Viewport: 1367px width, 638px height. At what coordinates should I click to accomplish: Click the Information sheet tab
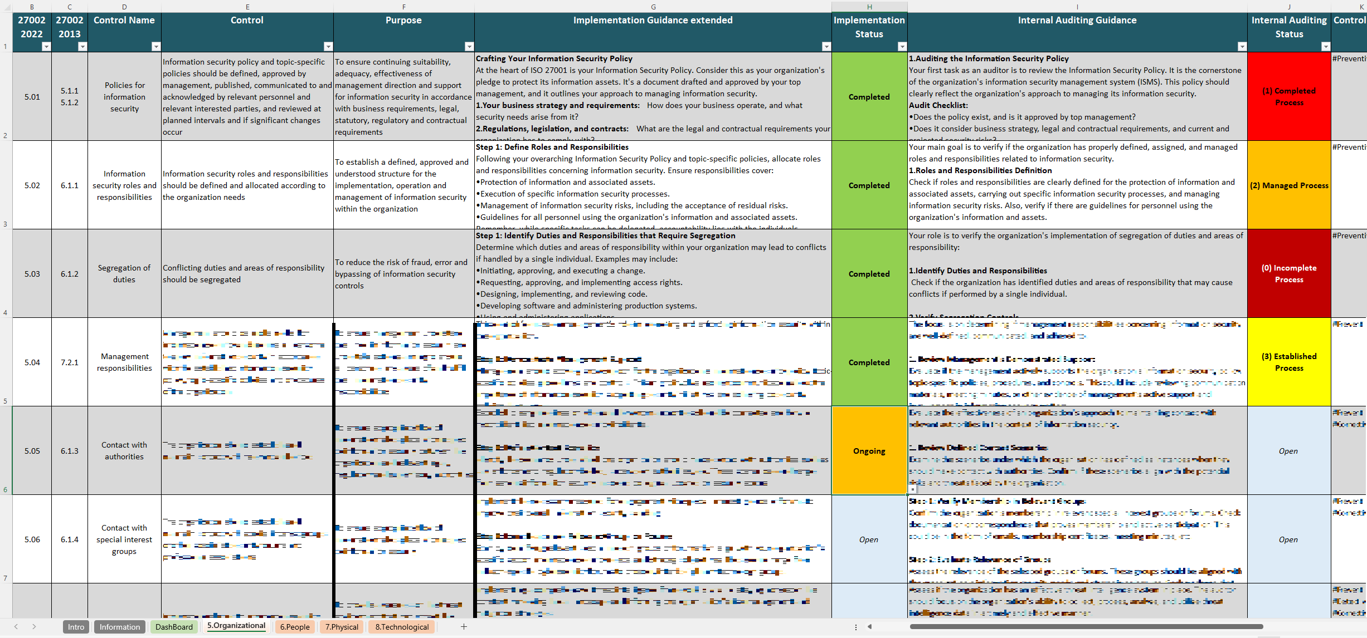click(x=119, y=625)
